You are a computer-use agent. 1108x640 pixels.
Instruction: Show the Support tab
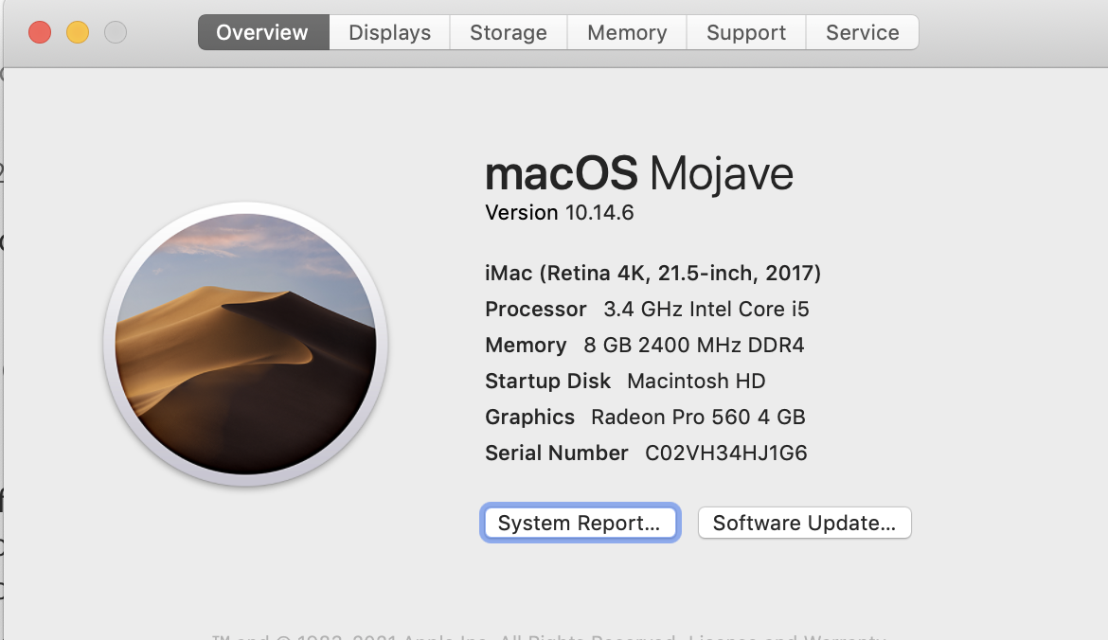746,33
